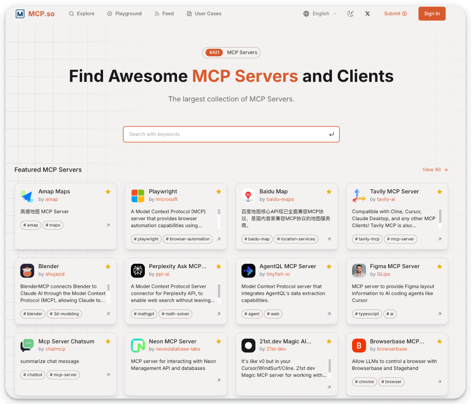Toggle the star on Tavily MCP Server
This screenshot has height=404, width=471.
(440, 192)
